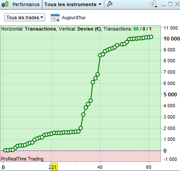This screenshot has height=171, width=180.
Task: Click the 60 x-axis label
Action: pos(149,167)
